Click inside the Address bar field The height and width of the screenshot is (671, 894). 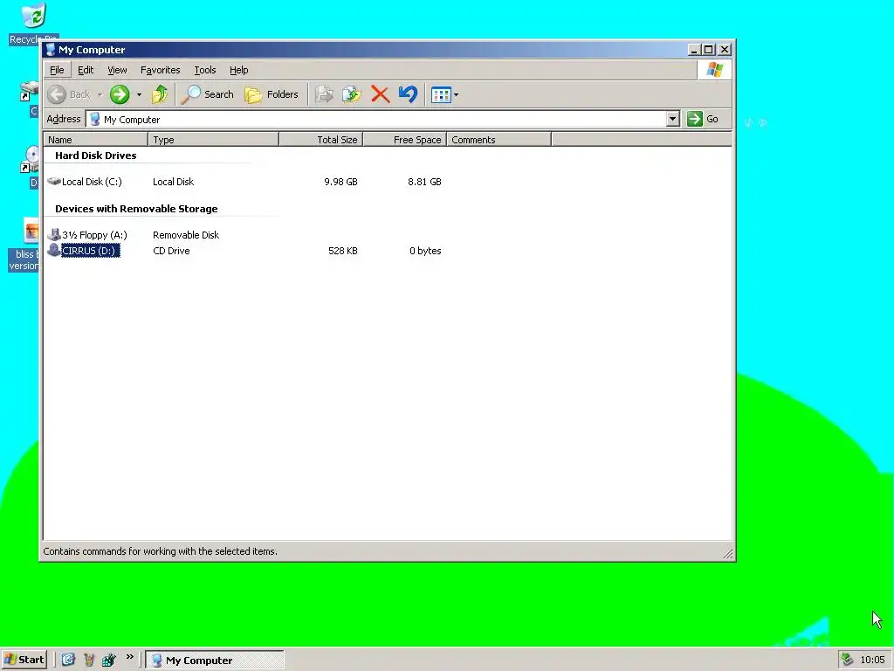pyautogui.click(x=376, y=119)
